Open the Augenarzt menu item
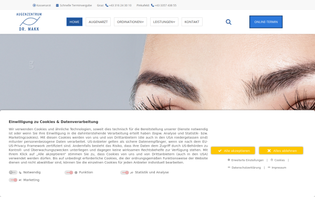This screenshot has width=315, height=197. click(98, 22)
